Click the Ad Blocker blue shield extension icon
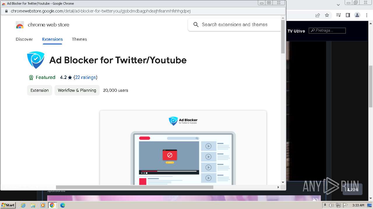Screen dimensions: 373x209 (x=36, y=60)
